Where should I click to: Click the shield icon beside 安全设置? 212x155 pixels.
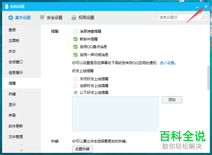tap(42, 17)
